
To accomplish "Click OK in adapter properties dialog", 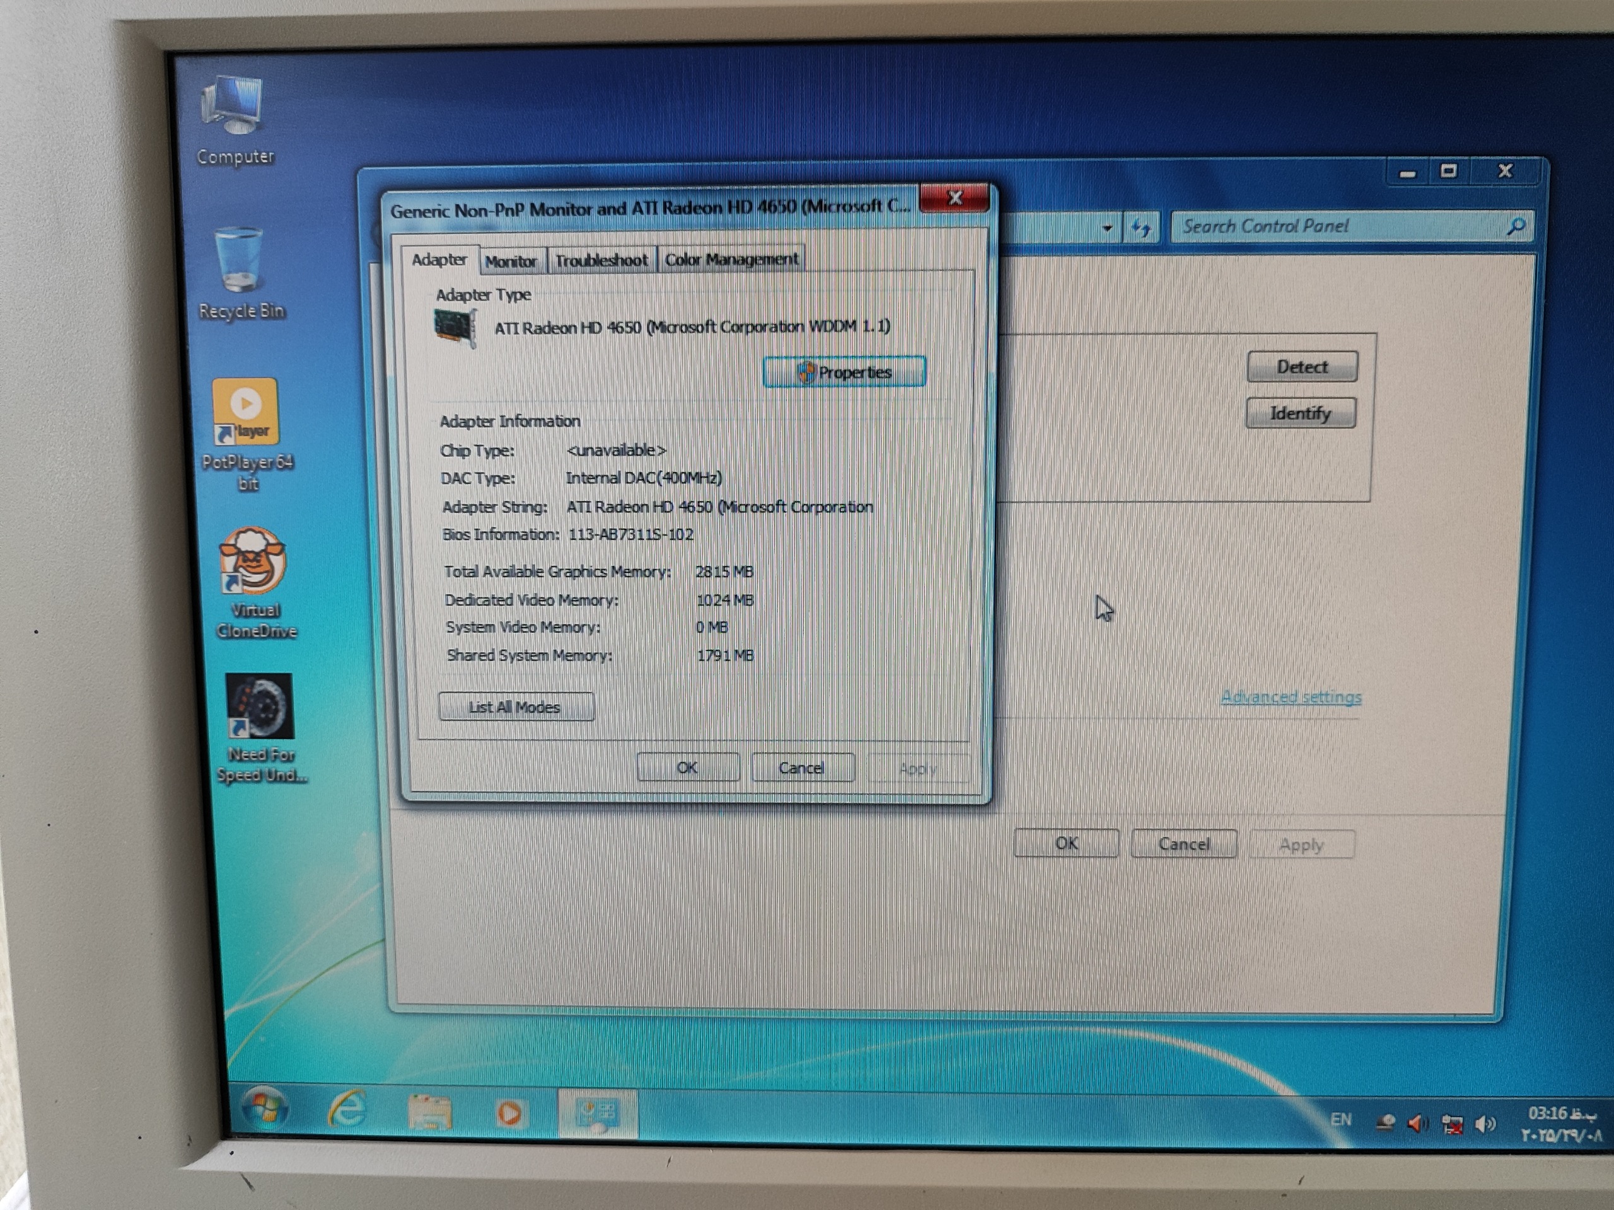I will [x=687, y=768].
